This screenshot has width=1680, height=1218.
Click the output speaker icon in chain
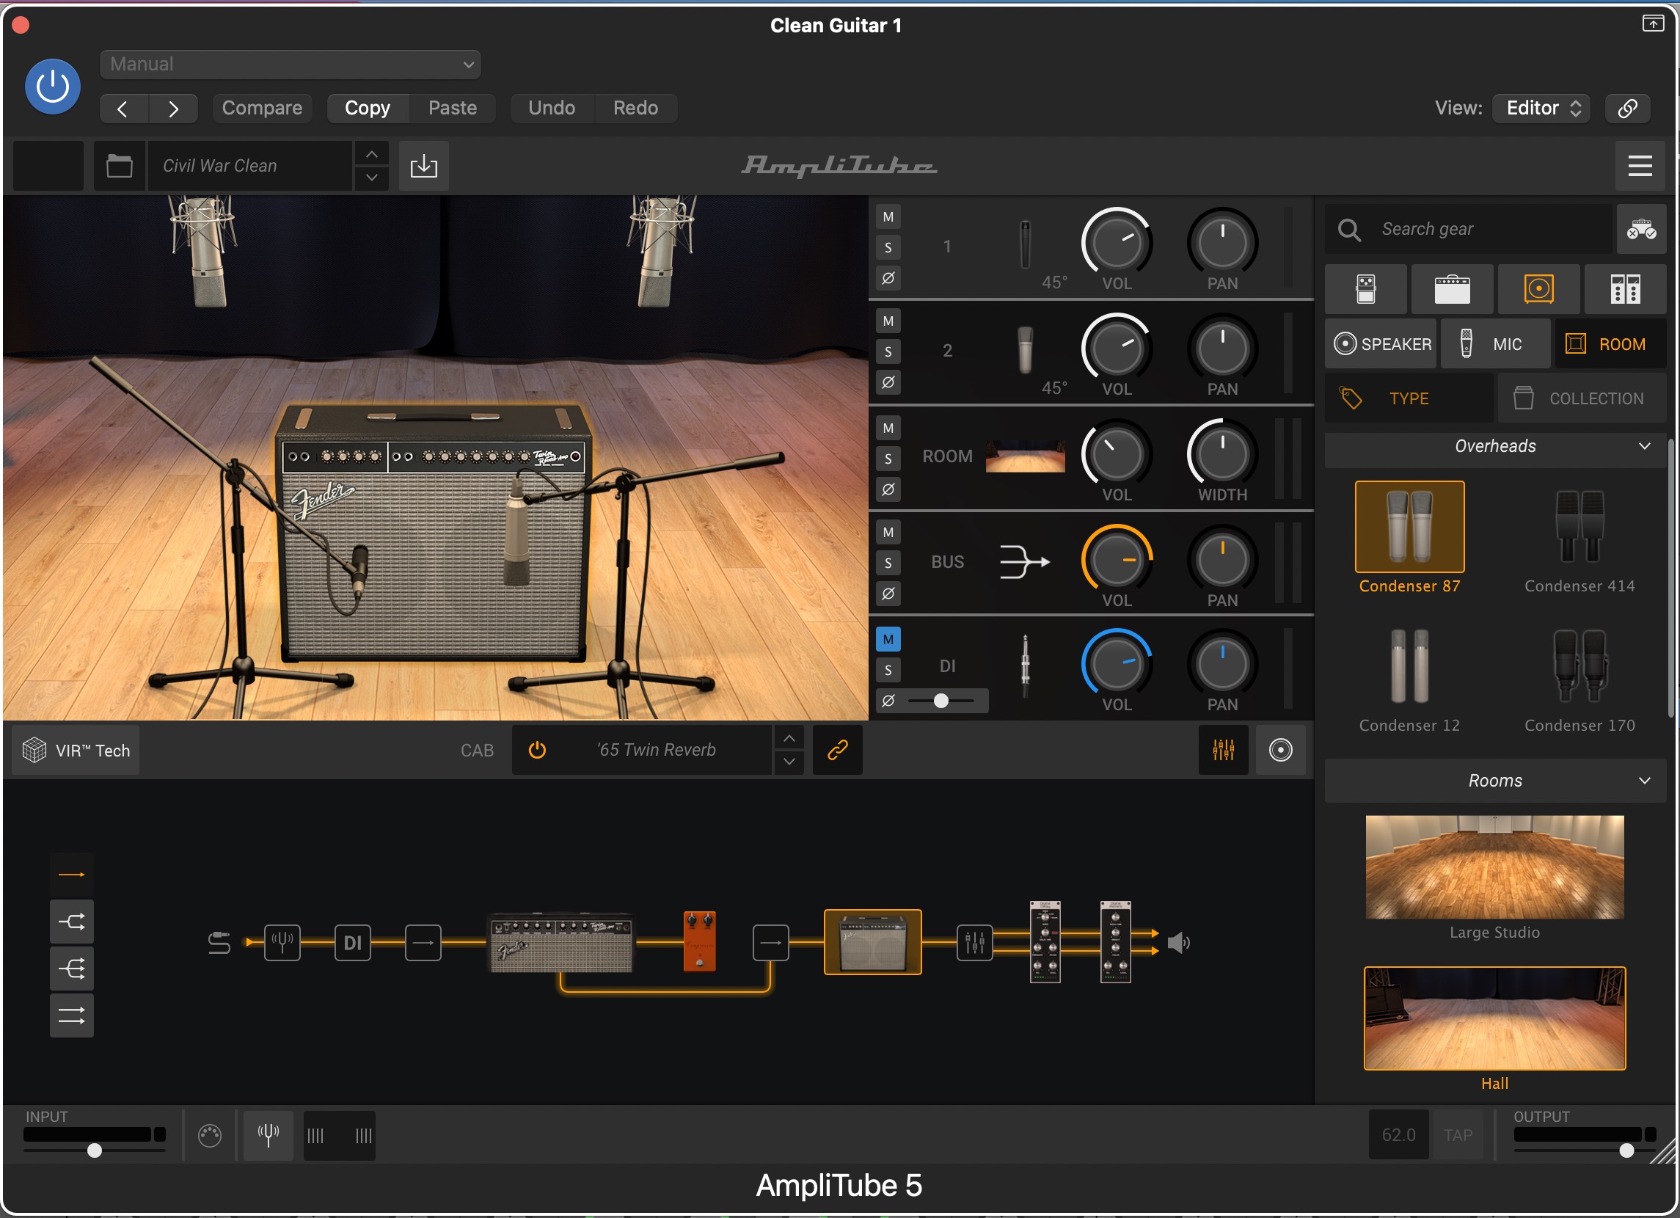coord(1178,942)
